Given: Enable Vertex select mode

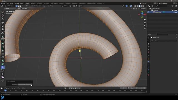Looking at the screenshot, I should (x=16, y=6).
